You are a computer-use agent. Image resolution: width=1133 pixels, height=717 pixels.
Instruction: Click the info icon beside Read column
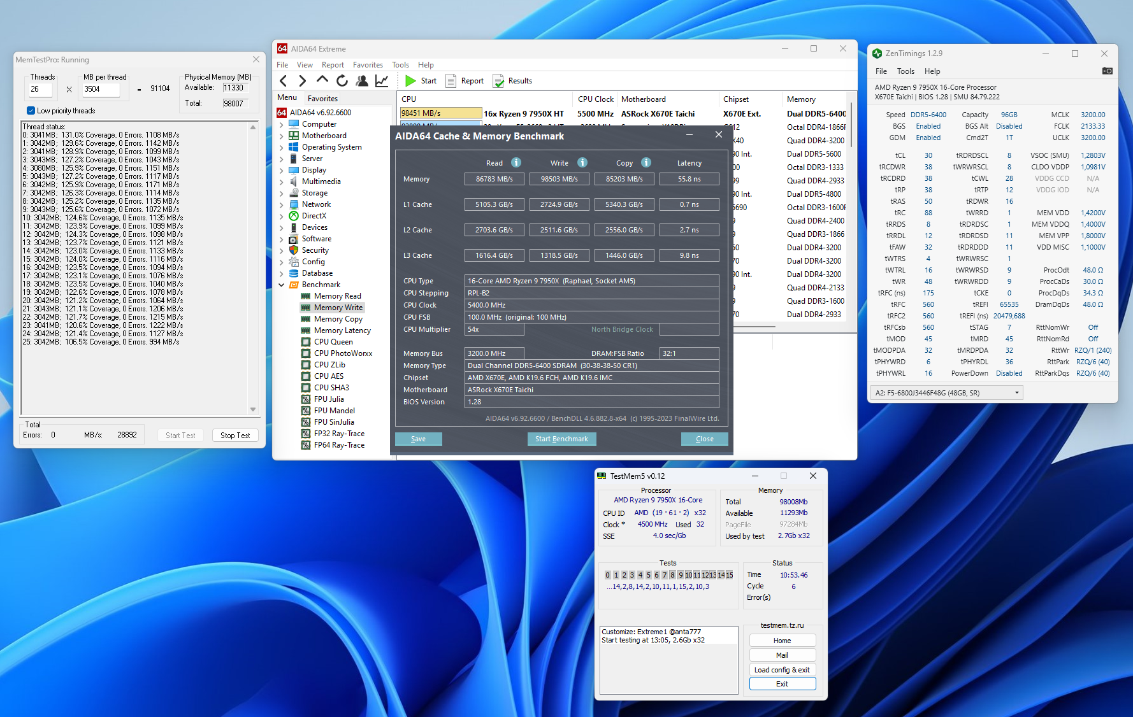516,162
